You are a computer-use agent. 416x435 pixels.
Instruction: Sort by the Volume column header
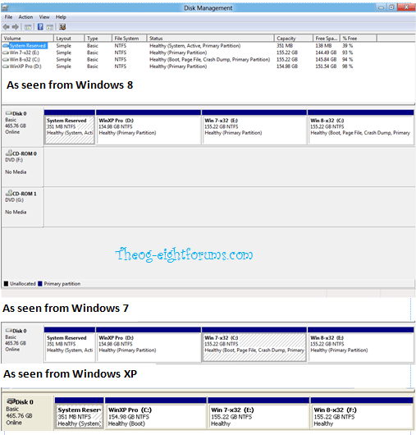[27, 39]
